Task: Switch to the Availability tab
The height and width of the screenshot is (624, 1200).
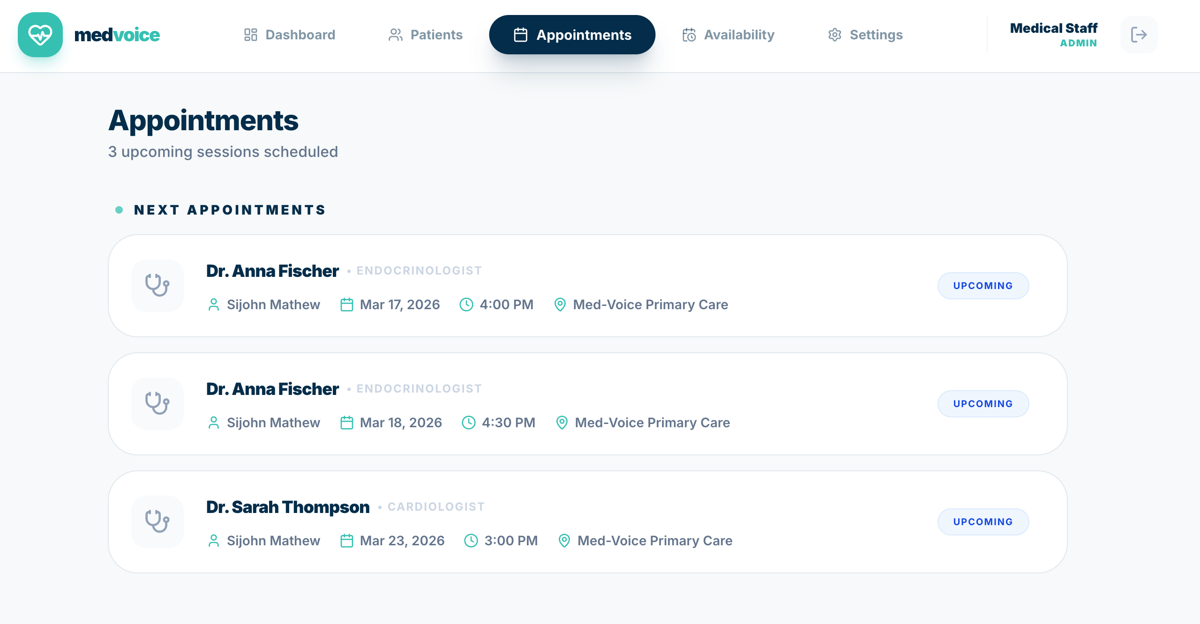Action: coord(728,35)
